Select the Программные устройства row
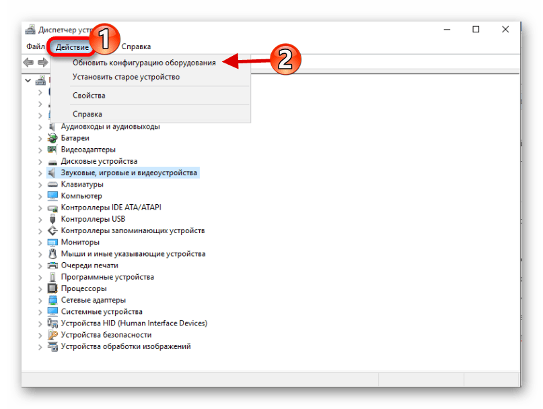This screenshot has width=543, height=409. (x=108, y=277)
